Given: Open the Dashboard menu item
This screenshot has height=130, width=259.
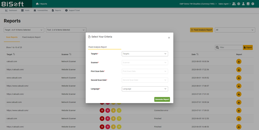Looking at the screenshot, I should tap(11, 10).
